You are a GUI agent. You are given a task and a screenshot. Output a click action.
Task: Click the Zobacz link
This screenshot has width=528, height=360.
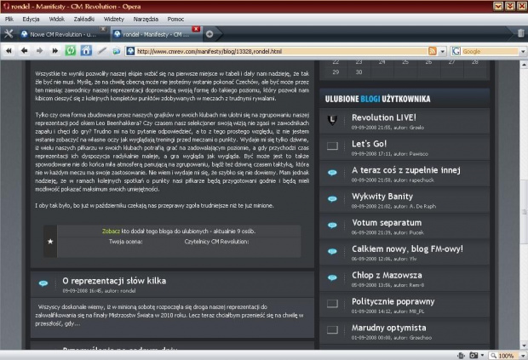point(111,231)
